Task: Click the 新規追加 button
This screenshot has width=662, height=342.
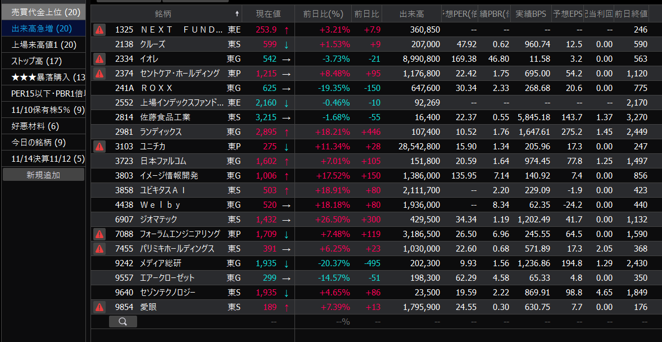Action: 43,175
